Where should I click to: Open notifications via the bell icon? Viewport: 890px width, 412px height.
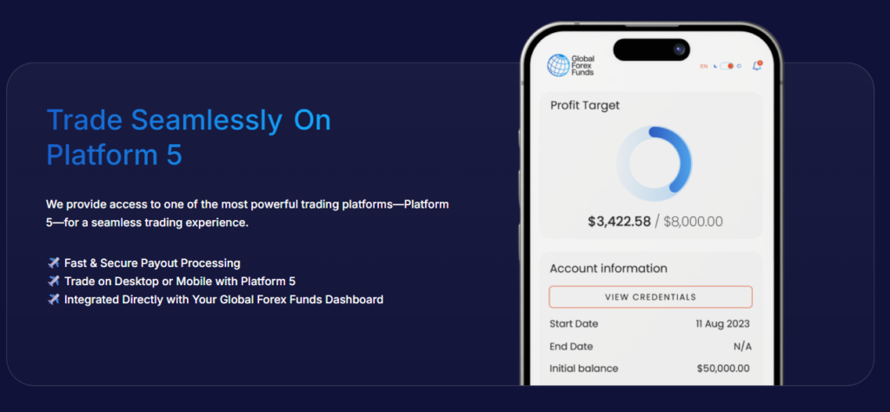757,66
